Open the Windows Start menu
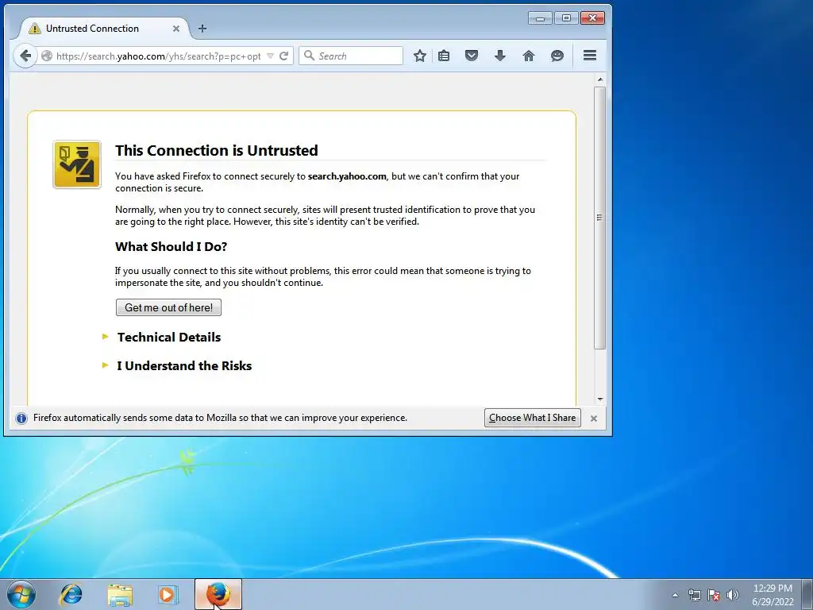Image resolution: width=813 pixels, height=610 pixels. tap(21, 594)
